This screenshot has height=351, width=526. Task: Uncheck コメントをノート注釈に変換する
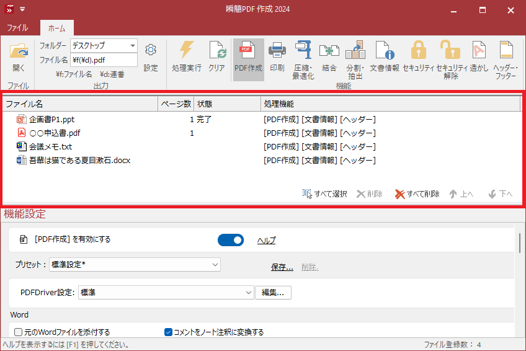(x=168, y=332)
